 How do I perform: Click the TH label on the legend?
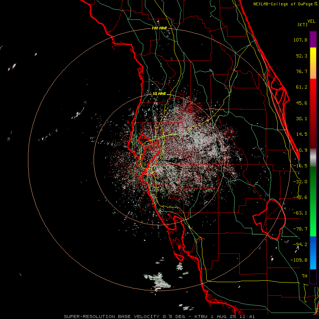[x=304, y=276]
